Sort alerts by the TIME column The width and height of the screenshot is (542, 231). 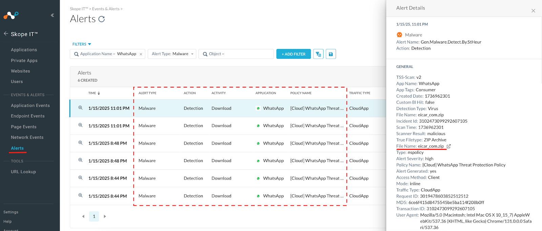[94, 93]
